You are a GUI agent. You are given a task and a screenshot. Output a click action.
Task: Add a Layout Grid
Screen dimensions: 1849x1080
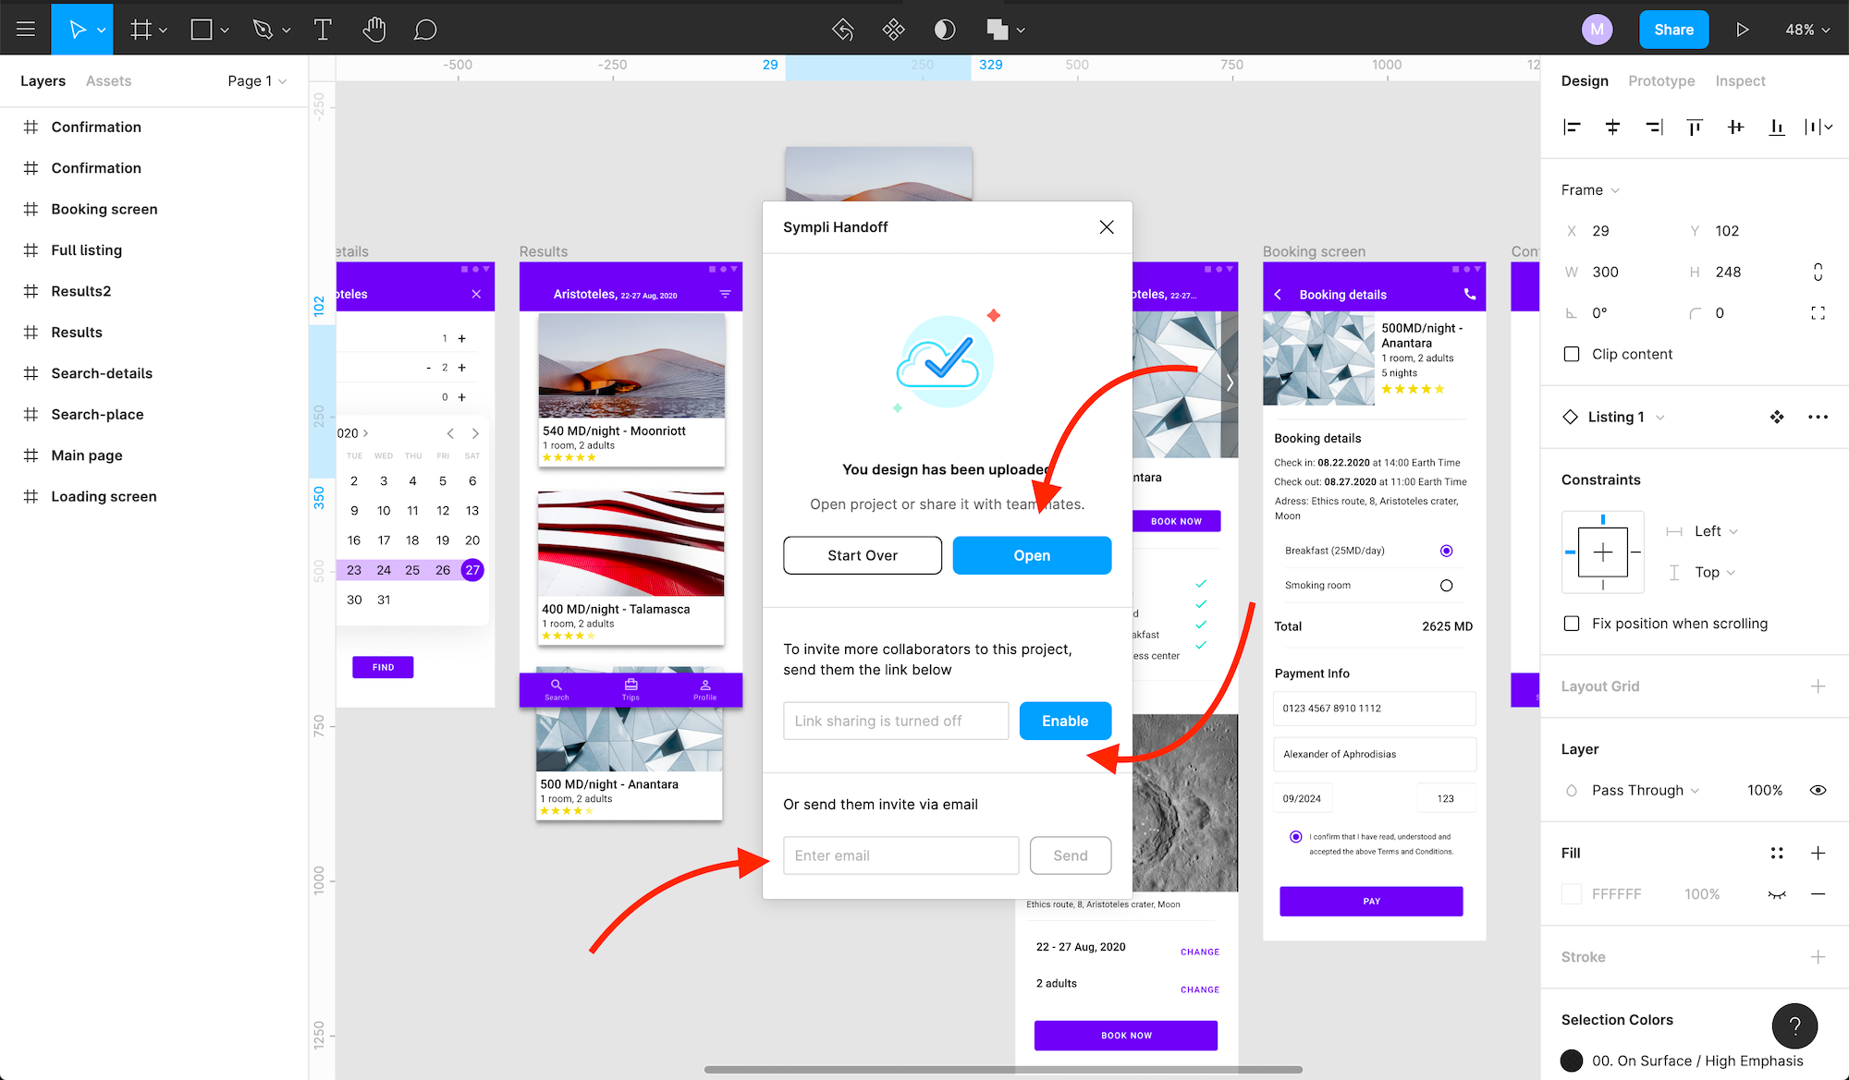[x=1818, y=686]
